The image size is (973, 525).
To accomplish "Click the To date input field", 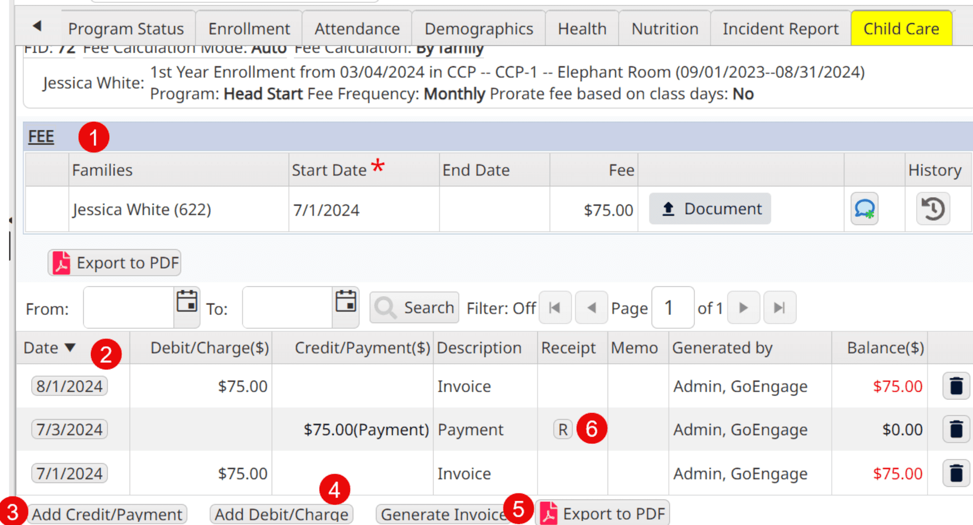I will coord(288,308).
